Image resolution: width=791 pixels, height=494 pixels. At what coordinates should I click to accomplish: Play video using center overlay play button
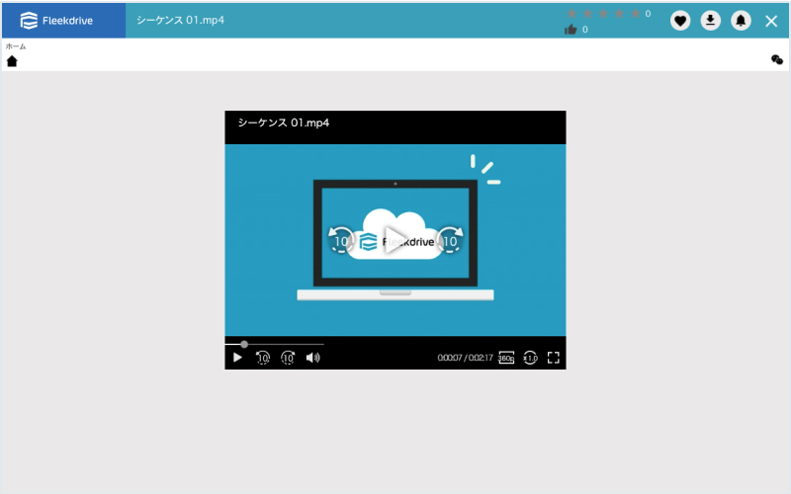(x=395, y=240)
